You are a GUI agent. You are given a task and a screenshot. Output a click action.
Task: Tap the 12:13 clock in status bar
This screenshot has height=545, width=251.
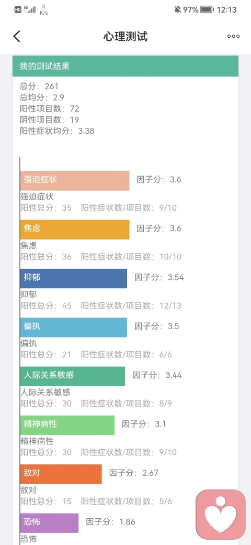(227, 10)
